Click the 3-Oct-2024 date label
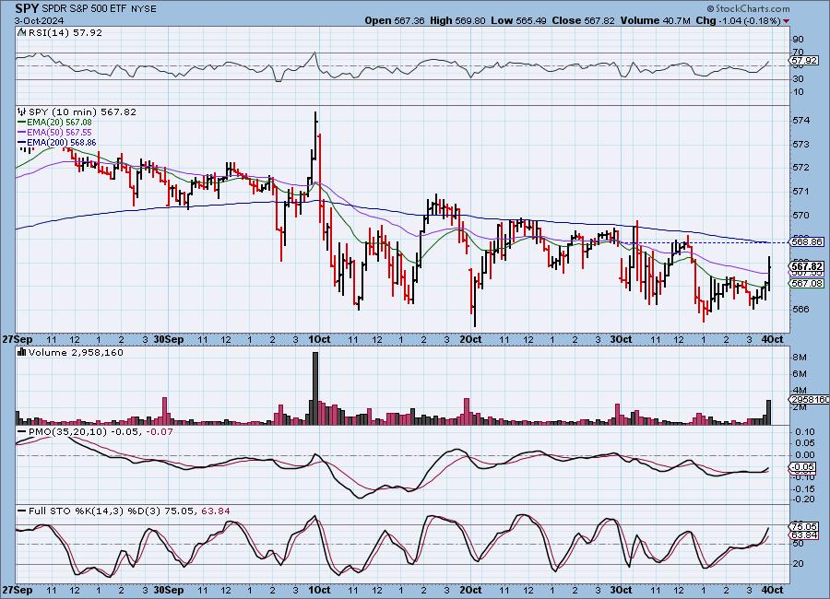830x599 pixels. tap(39, 20)
